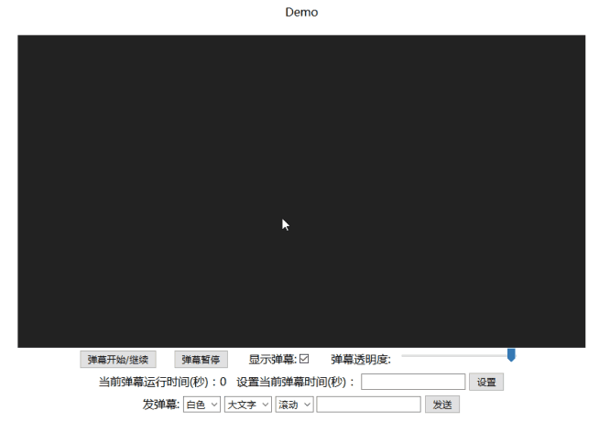
Task: Open the 白色 color dropdown
Action: tap(201, 405)
